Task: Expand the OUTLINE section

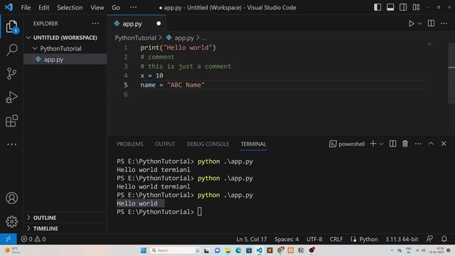Action: coord(65,218)
